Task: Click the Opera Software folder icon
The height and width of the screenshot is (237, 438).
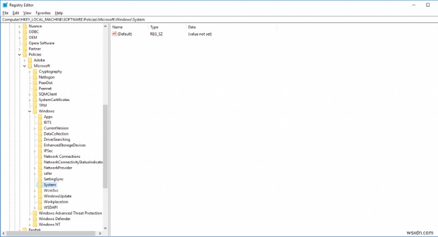Action: pos(25,43)
